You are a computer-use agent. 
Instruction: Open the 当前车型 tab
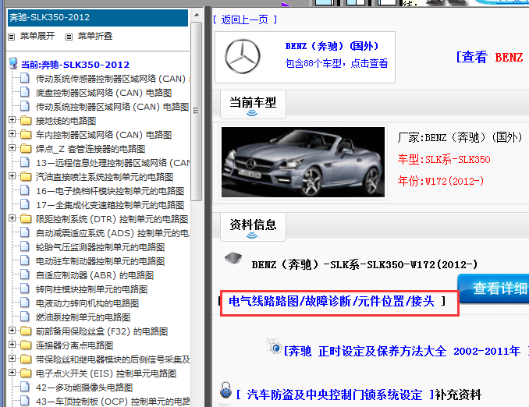tap(253, 104)
